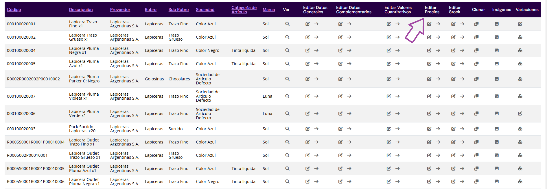This screenshot has width=547, height=189.
Task: Sort by Marca column header
Action: pos(269,10)
